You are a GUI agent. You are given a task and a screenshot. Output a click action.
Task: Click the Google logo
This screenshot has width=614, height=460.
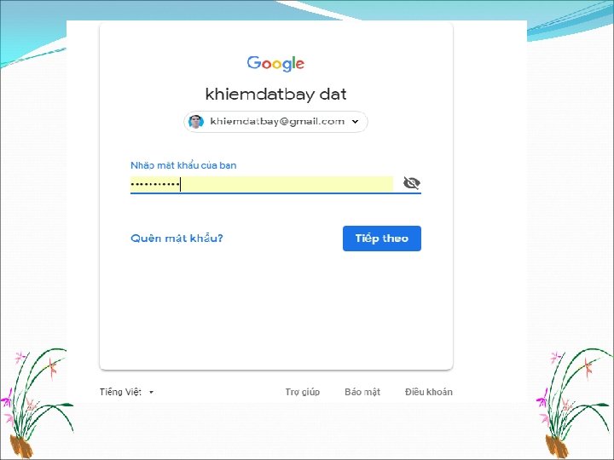(275, 63)
